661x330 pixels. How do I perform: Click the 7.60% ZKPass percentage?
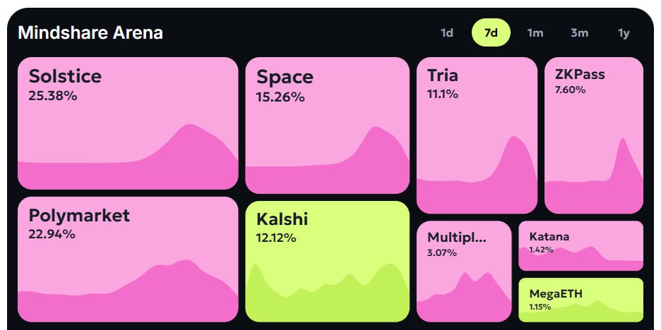click(570, 90)
